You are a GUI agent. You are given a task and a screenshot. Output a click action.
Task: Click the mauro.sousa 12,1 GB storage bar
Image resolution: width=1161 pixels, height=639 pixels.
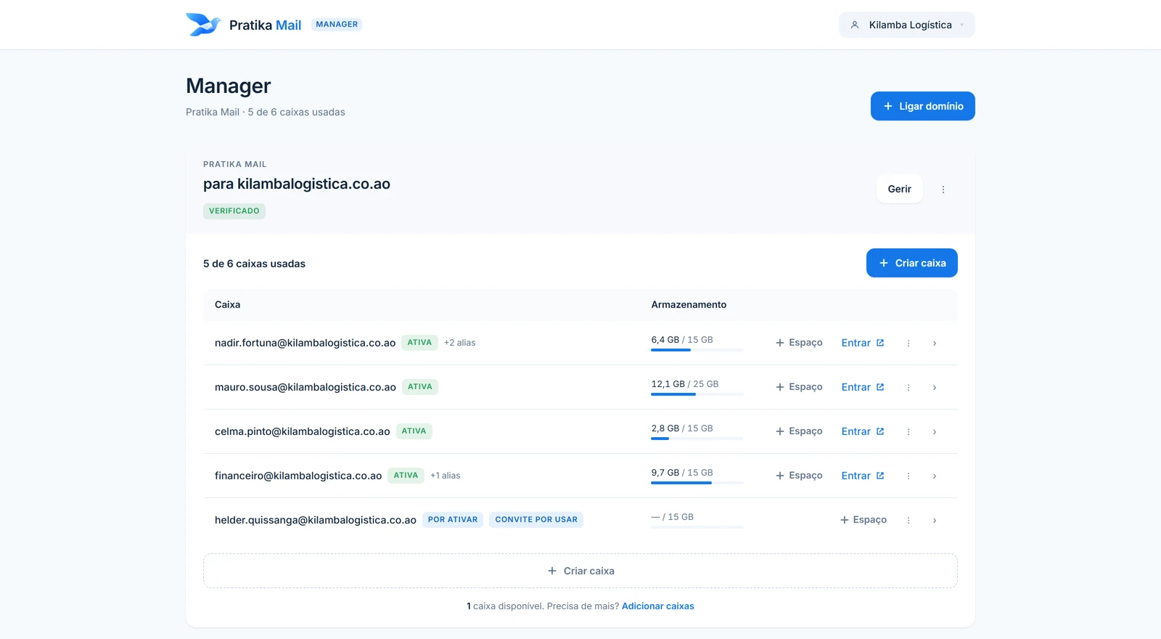pyautogui.click(x=697, y=394)
